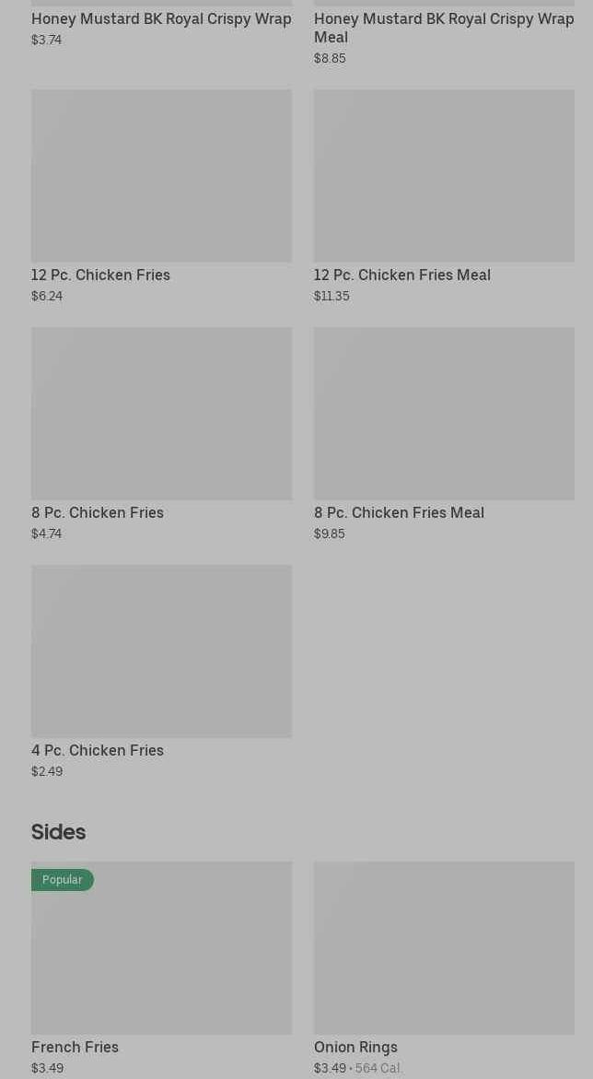Image resolution: width=593 pixels, height=1079 pixels.
Task: Tap the 12 Pc. Chicken Fries Meal photo
Action: [x=444, y=175]
